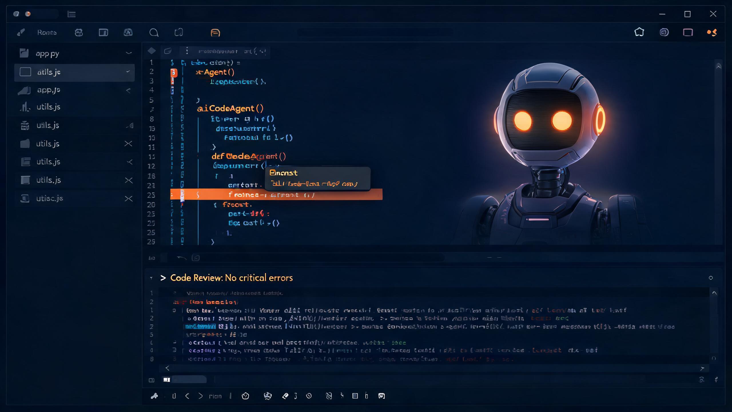The height and width of the screenshot is (412, 732).
Task: Click the diamond icon in editor tab bar
Action: [152, 51]
